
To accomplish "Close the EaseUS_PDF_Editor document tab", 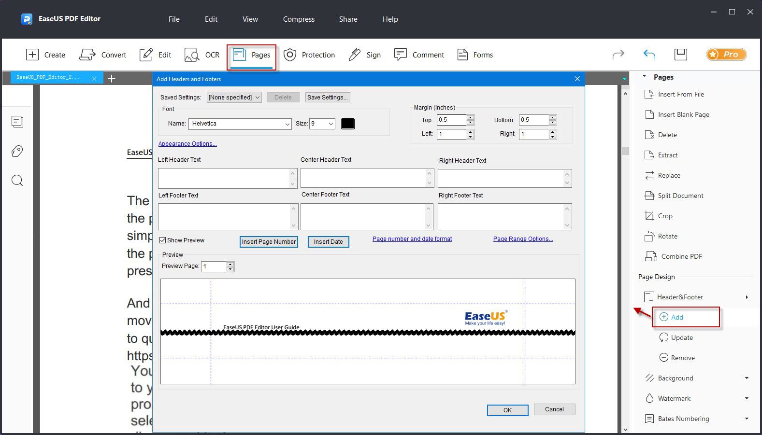I will 94,78.
